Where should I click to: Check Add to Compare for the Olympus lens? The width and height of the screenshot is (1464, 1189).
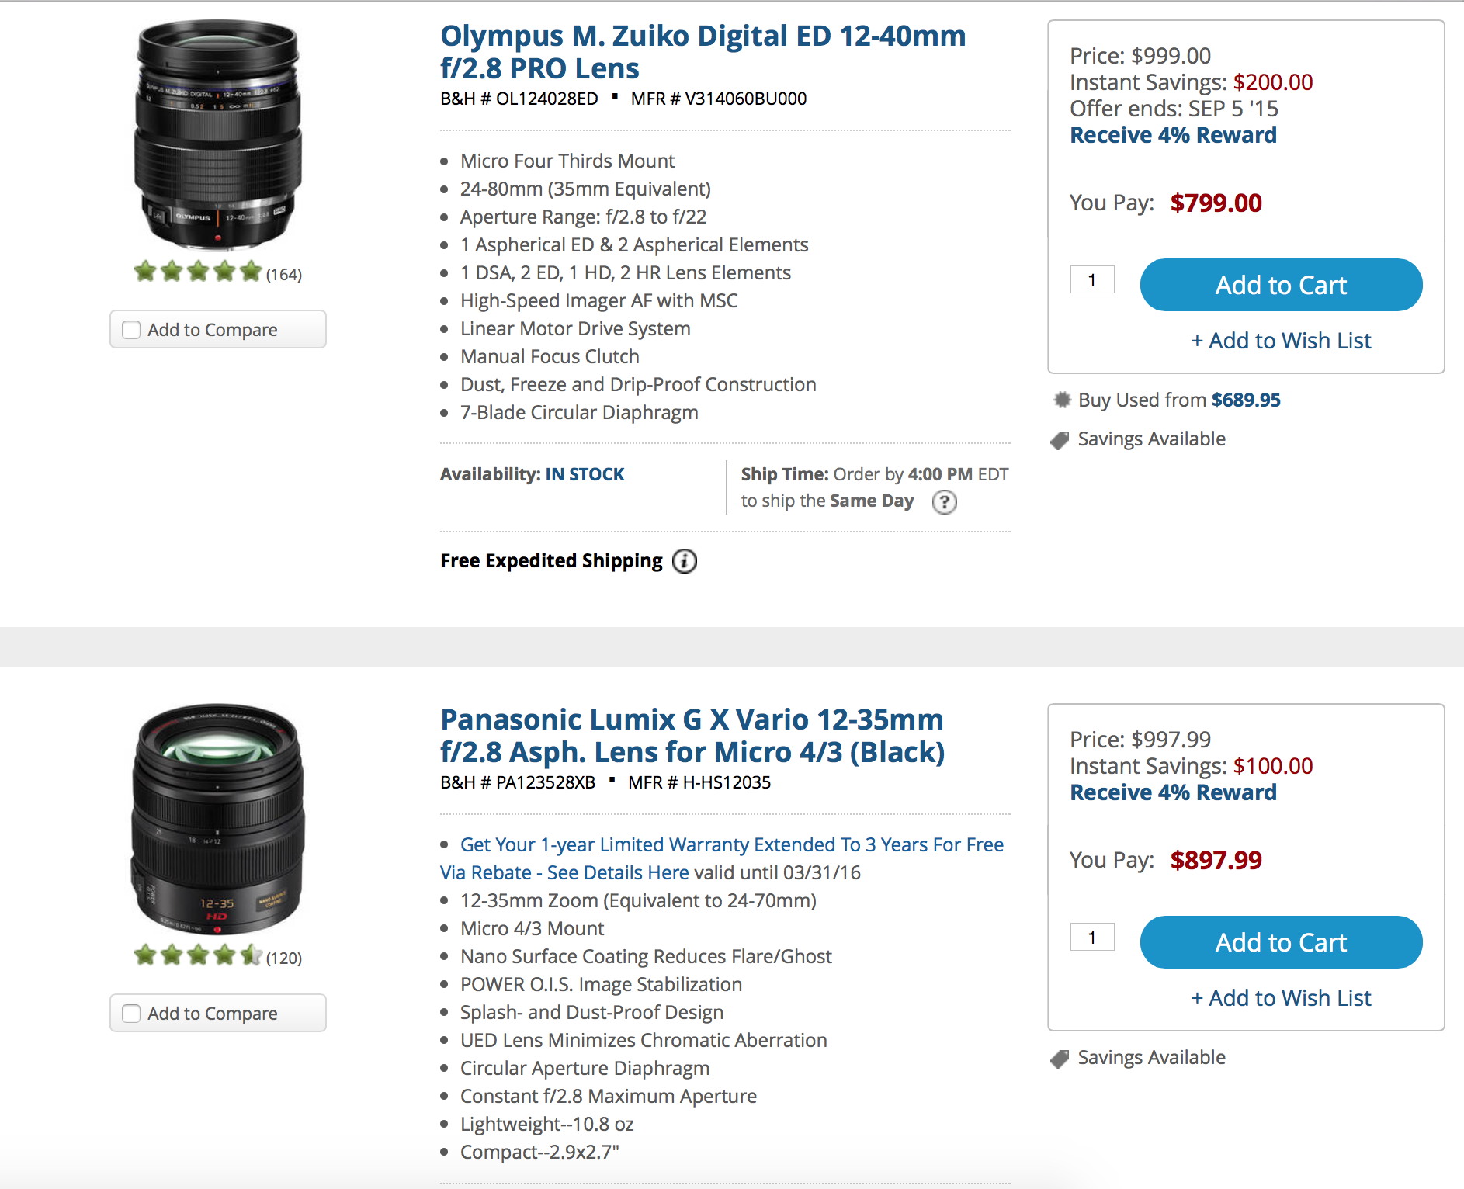[x=132, y=330]
